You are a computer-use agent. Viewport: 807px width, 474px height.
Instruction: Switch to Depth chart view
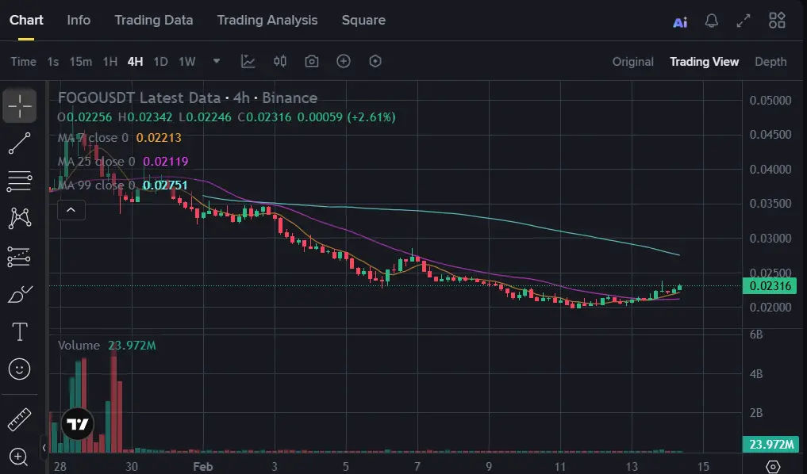(x=770, y=62)
